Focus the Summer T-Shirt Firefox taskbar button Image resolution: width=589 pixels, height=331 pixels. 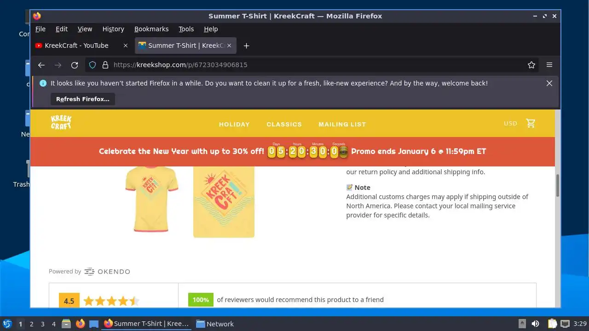click(x=146, y=324)
